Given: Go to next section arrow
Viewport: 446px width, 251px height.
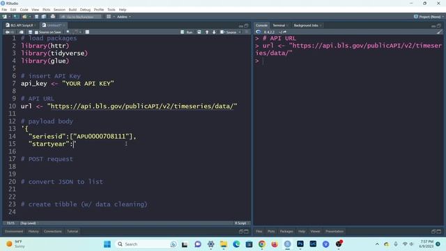Looking at the screenshot, I should 214,32.
